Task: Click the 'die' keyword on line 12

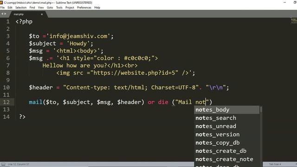Action: (163, 102)
